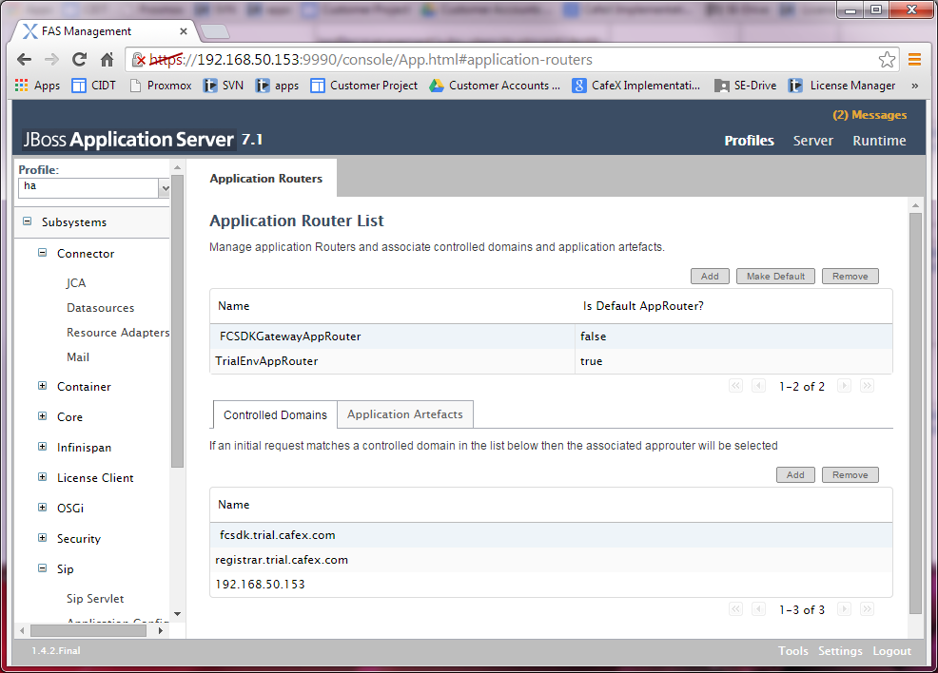Open the CafeX Implementation bookmark

(x=635, y=86)
